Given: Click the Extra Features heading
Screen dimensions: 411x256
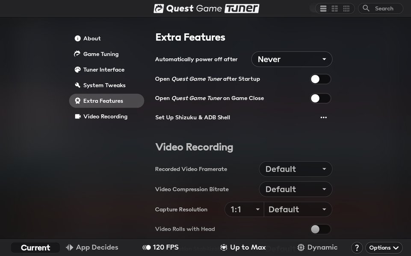Looking at the screenshot, I should [190, 37].
